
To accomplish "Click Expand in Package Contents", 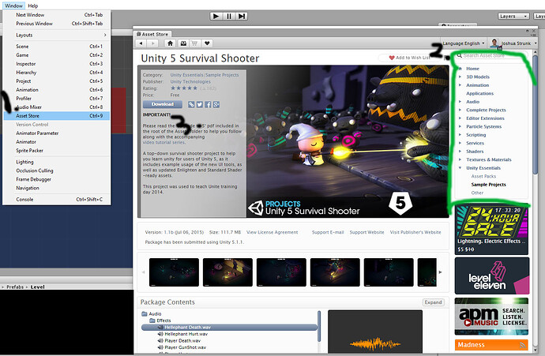I will tap(433, 302).
